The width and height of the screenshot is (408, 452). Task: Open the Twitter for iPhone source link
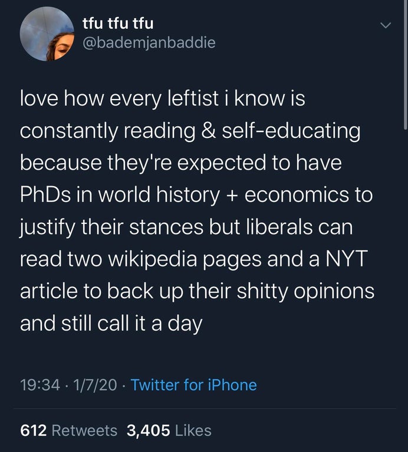[193, 385]
